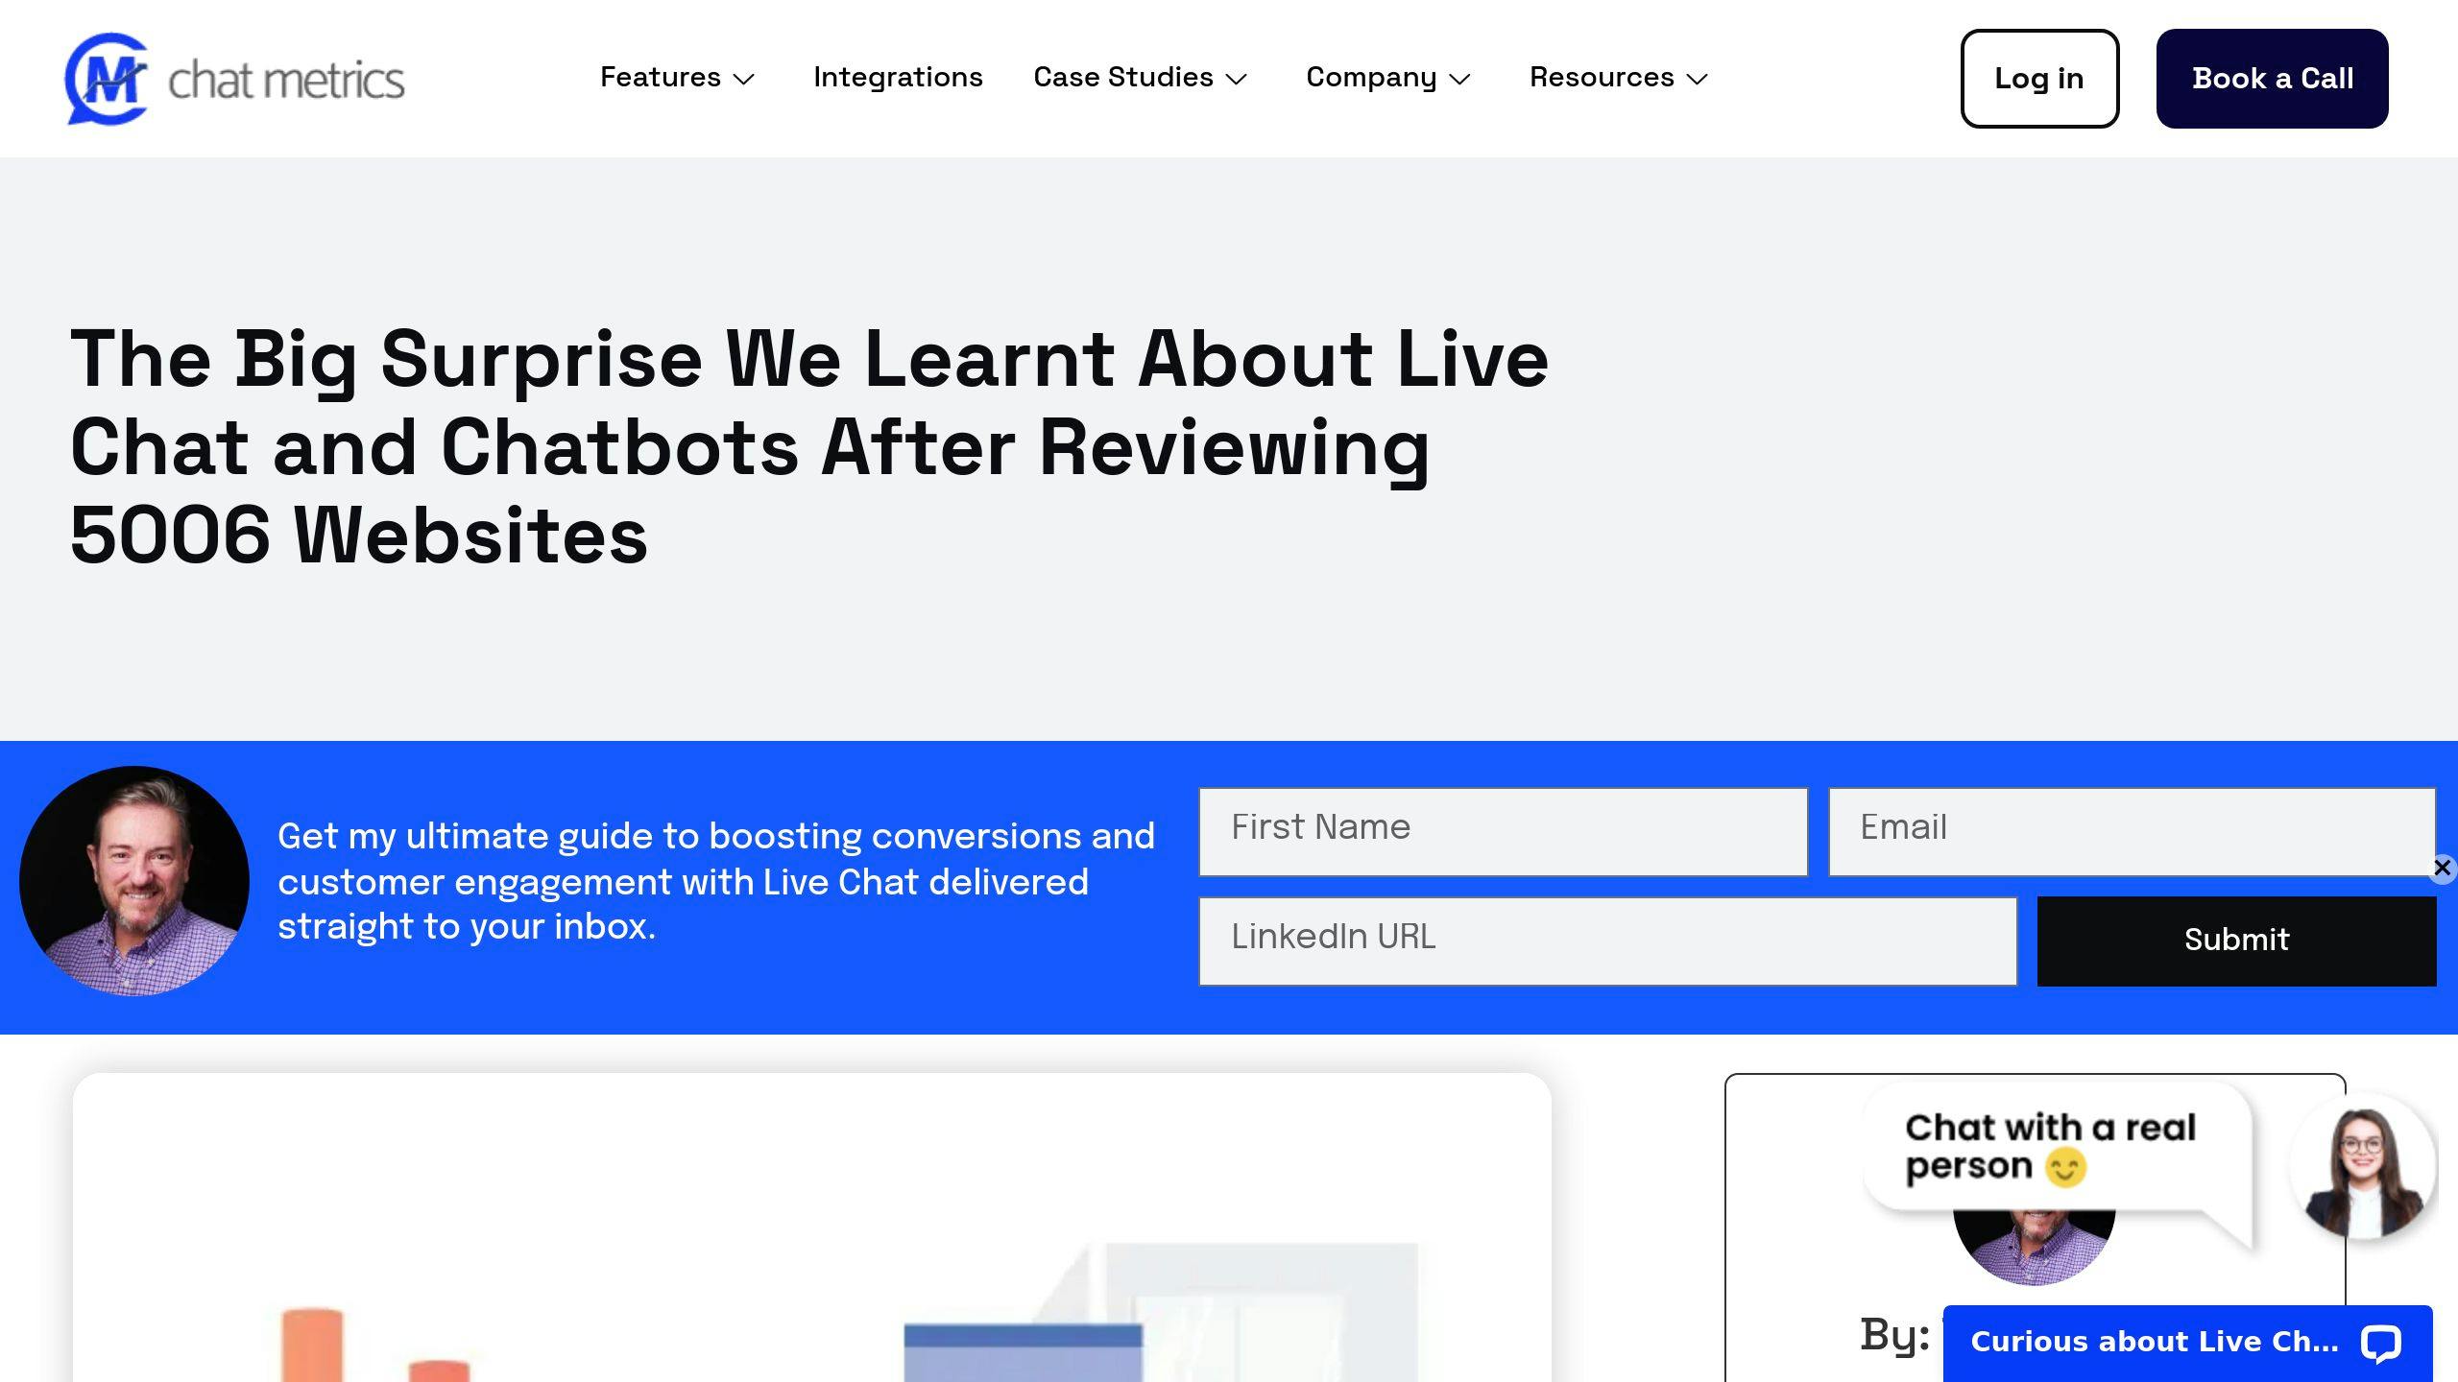The width and height of the screenshot is (2458, 1382).
Task: Click the By: author label
Action: tap(1894, 1334)
